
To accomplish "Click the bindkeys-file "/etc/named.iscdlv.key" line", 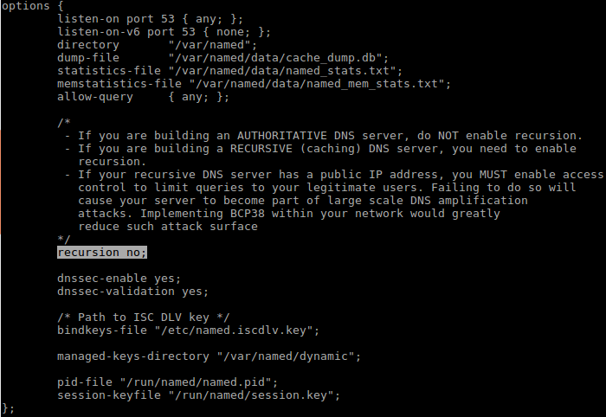I will [188, 330].
